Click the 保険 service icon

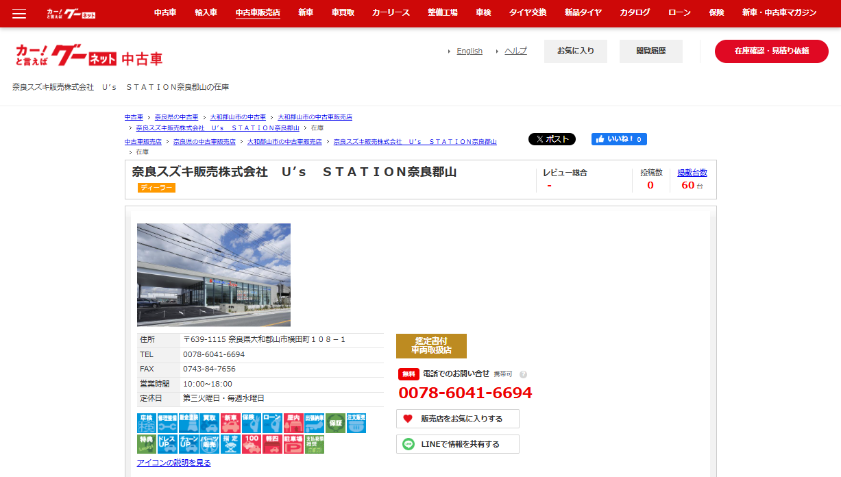click(x=252, y=423)
